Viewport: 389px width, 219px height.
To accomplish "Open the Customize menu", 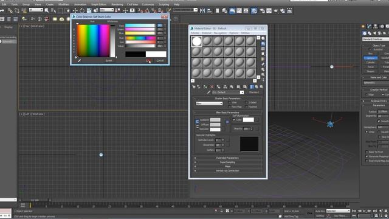I will tap(148, 4).
